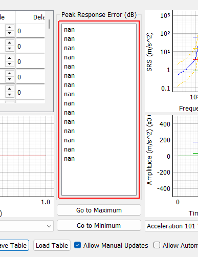Select the fourth row's Delay cell value 0
This screenshot has height=257, width=198.
point(30,77)
